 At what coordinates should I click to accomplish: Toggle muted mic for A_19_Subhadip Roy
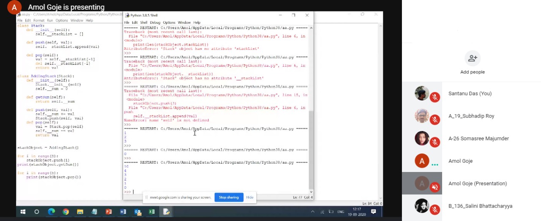coord(434,120)
